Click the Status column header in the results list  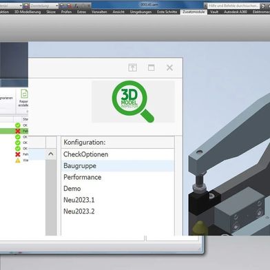click(25, 119)
